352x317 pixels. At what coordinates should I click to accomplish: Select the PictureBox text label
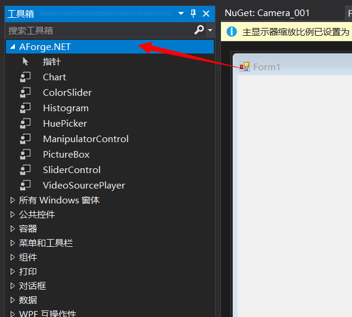click(x=66, y=155)
